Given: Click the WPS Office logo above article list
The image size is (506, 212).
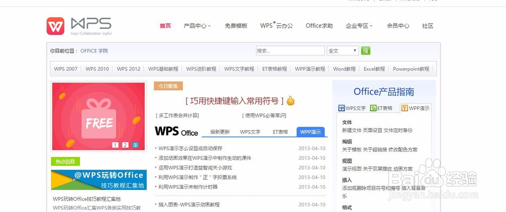Looking at the screenshot, I should [176, 132].
